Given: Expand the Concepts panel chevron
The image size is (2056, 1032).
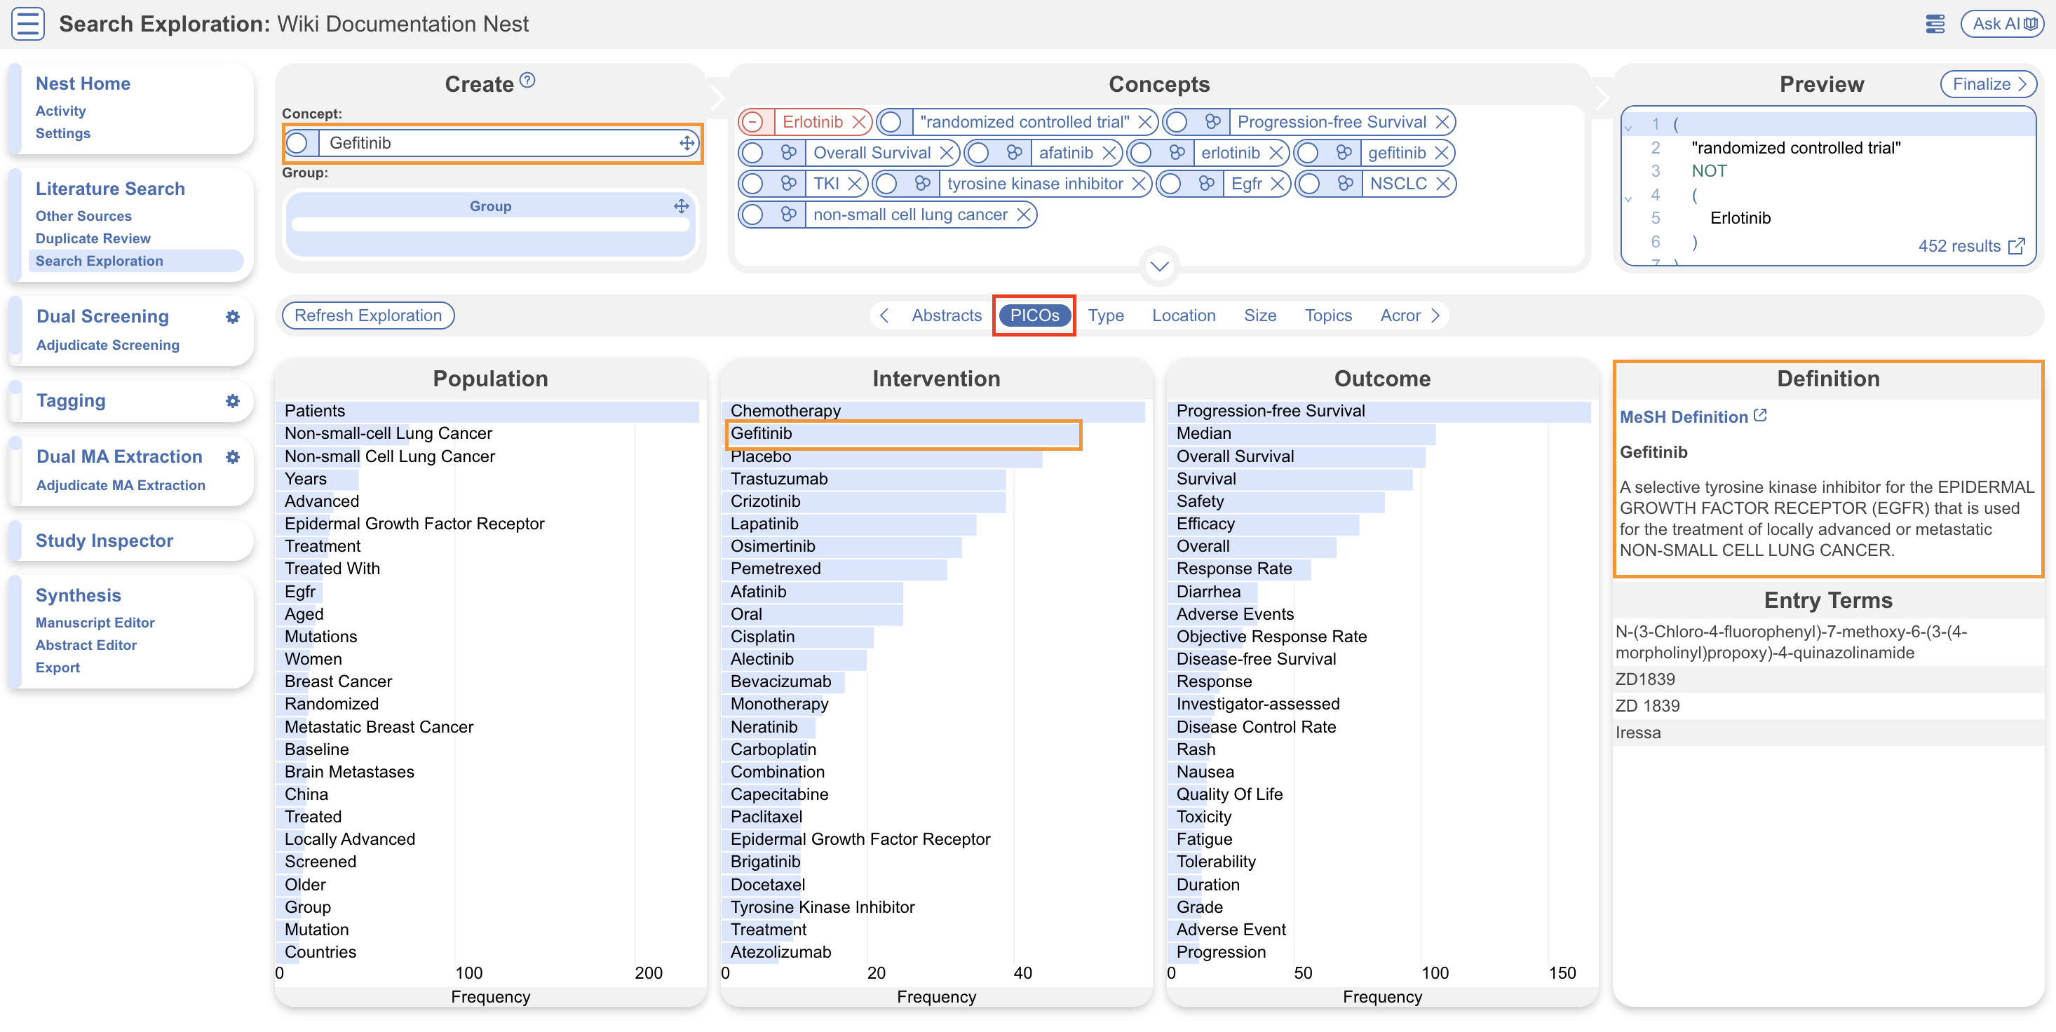Looking at the screenshot, I should [1159, 266].
